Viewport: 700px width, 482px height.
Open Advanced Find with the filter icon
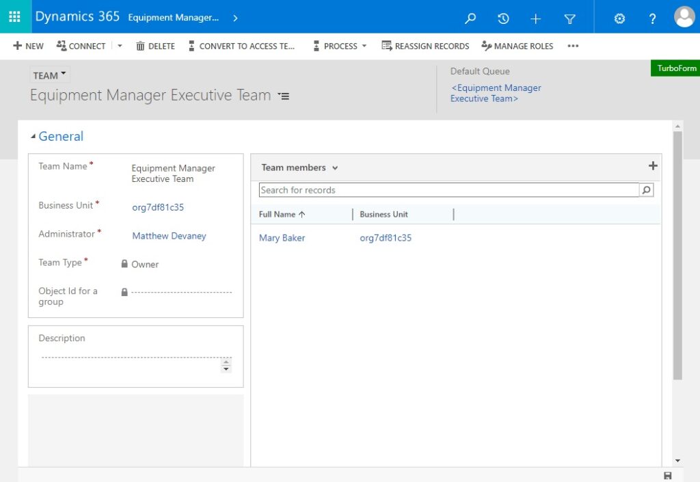569,17
